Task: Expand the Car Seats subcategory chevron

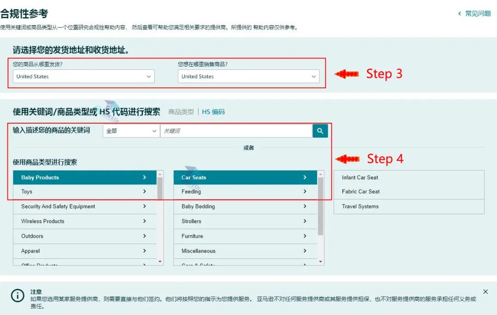Action: tap(305, 178)
